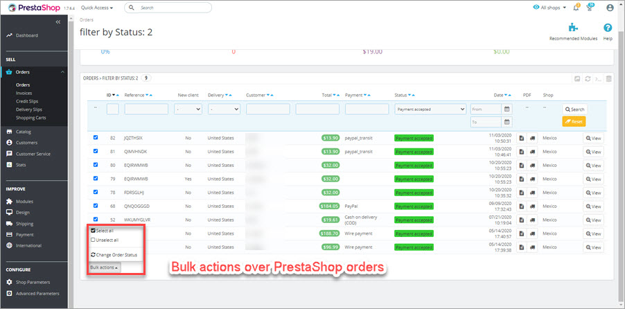625x309 pixels.
Task: Open the Quick Access dropdown
Action: pyautogui.click(x=97, y=8)
